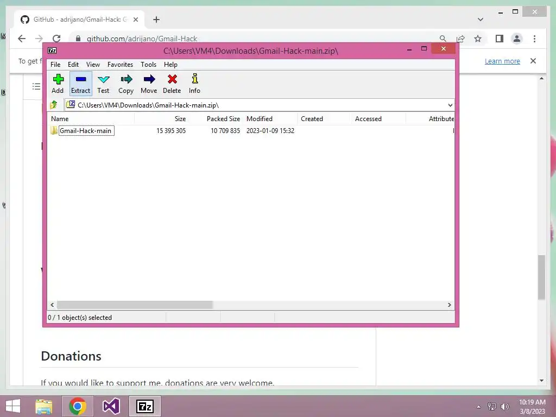Select the Move toolbar icon
The height and width of the screenshot is (417, 556).
(x=149, y=84)
